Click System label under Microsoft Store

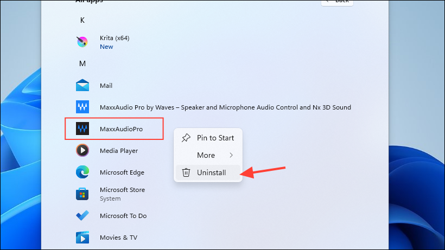coord(110,198)
